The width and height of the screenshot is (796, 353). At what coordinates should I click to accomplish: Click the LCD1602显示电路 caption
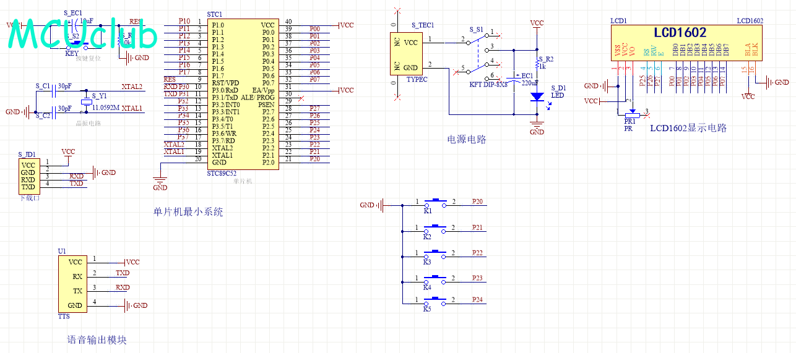[688, 129]
